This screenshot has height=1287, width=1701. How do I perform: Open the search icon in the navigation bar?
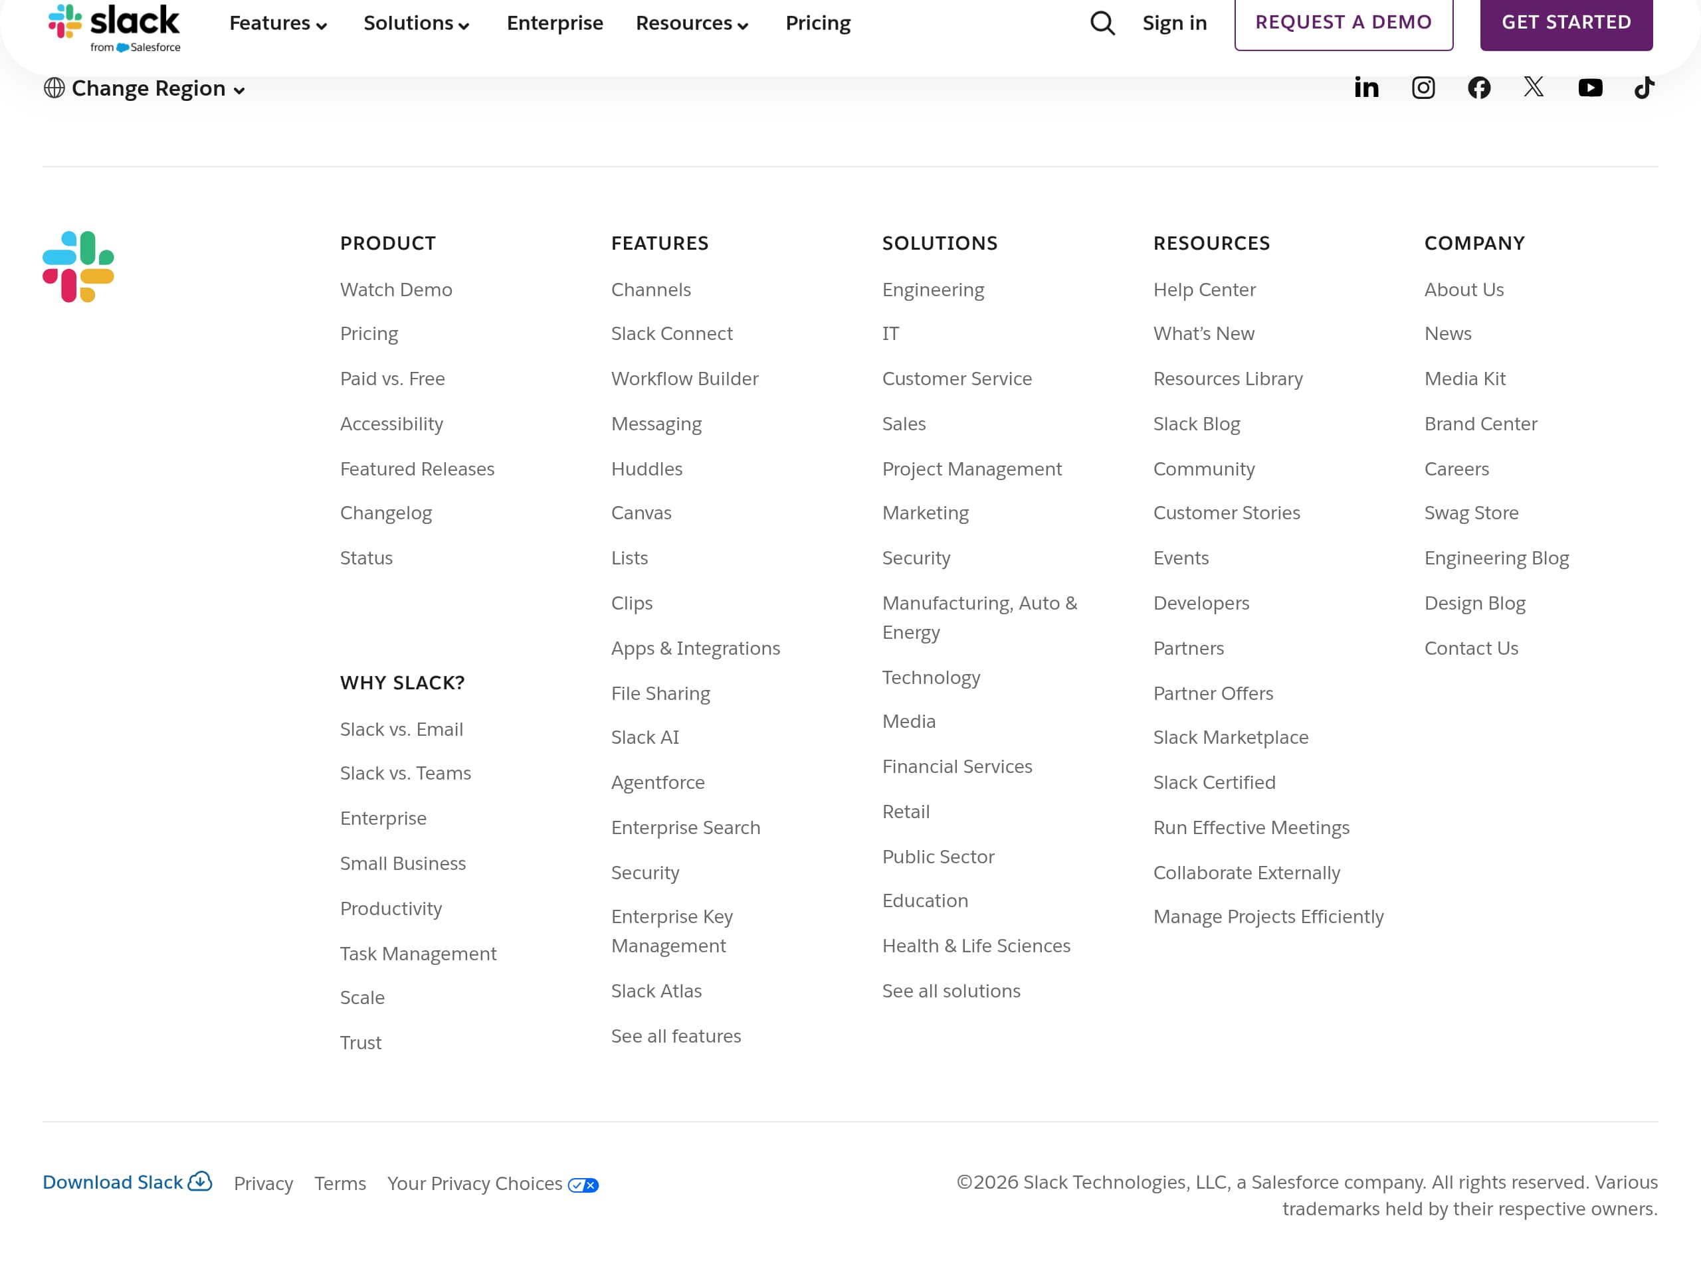point(1102,23)
